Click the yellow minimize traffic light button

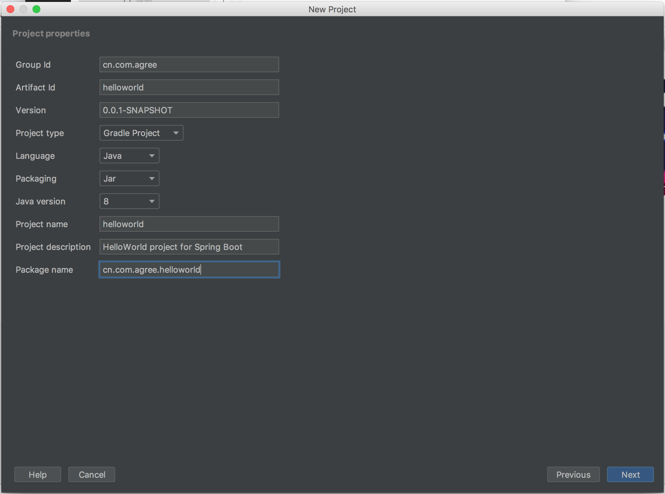click(x=23, y=9)
